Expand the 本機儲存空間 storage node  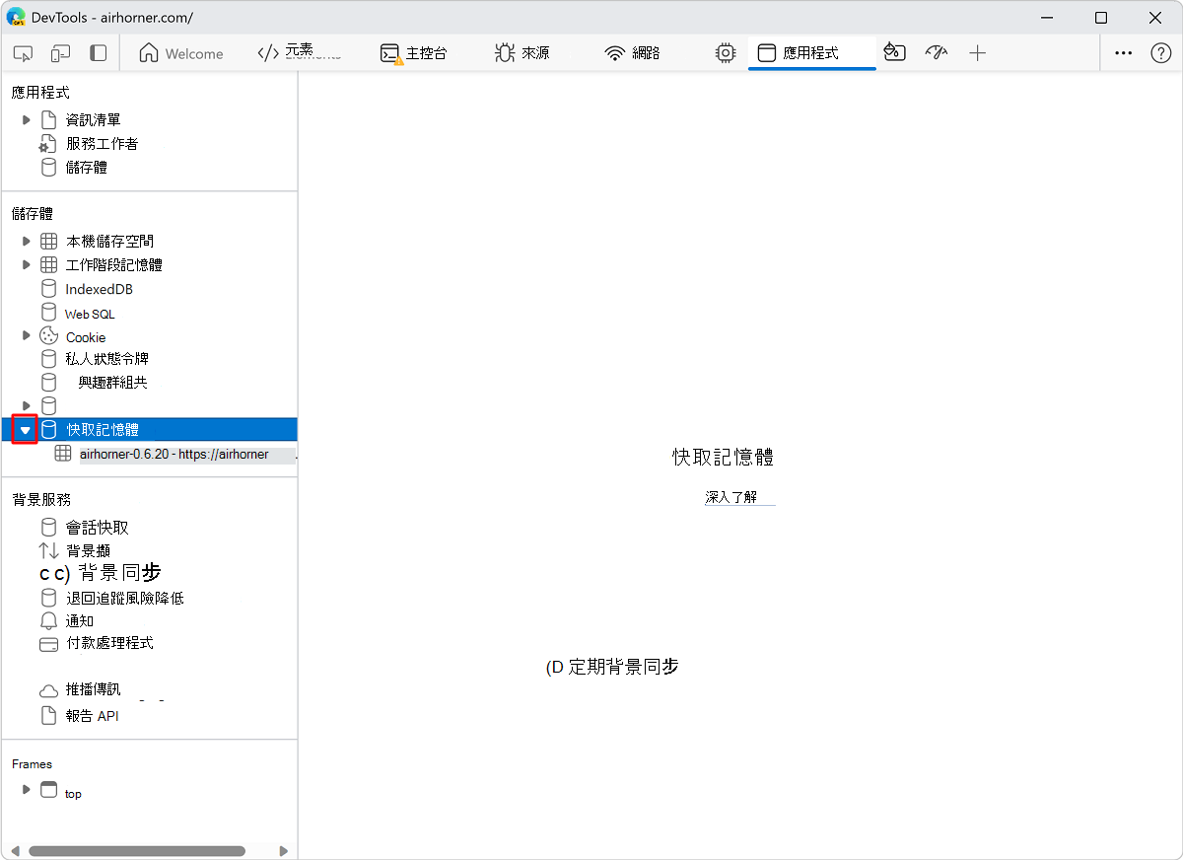click(x=25, y=241)
